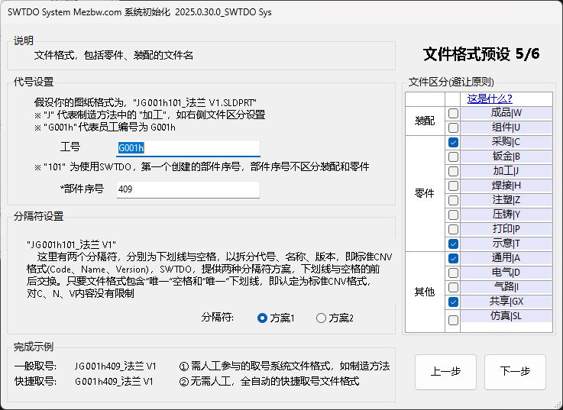
Task: Check the 电气|D checkbox
Action: click(454, 273)
